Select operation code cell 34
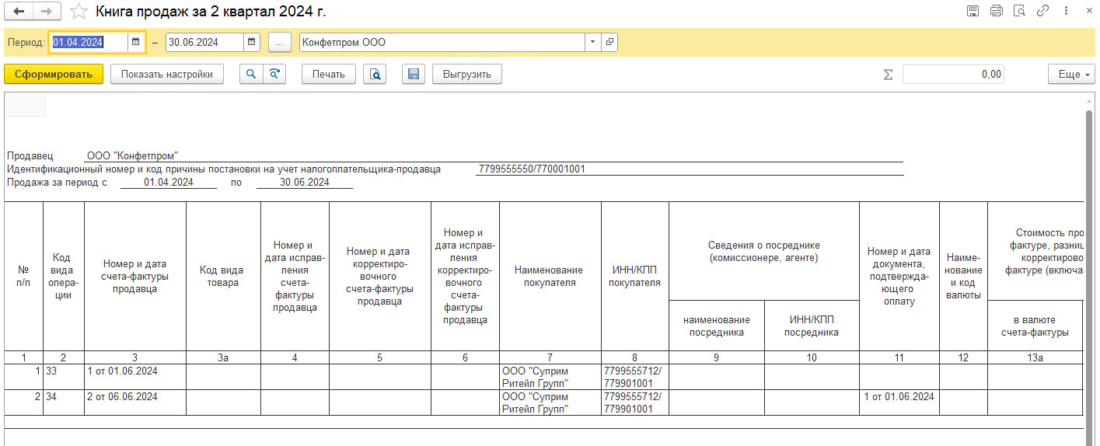 [x=64, y=402]
